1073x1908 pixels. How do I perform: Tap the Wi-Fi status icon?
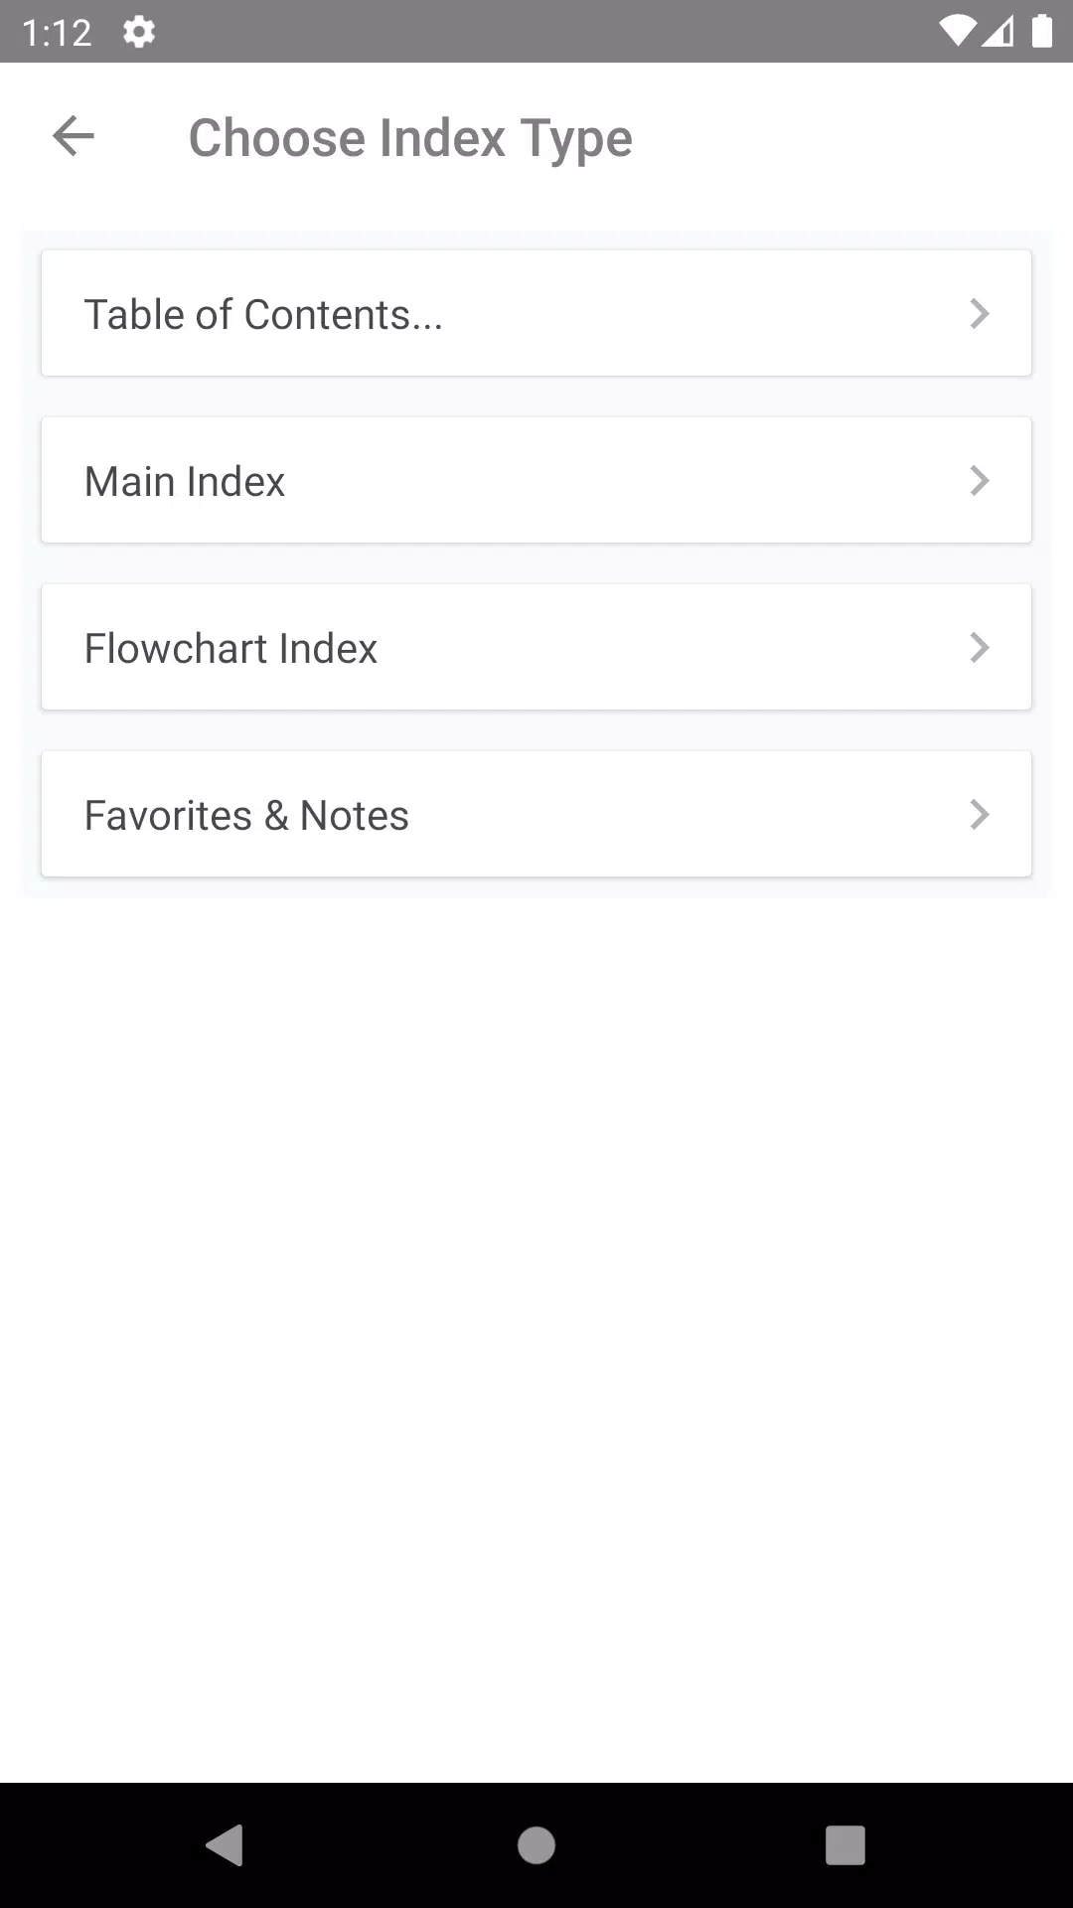point(956,32)
